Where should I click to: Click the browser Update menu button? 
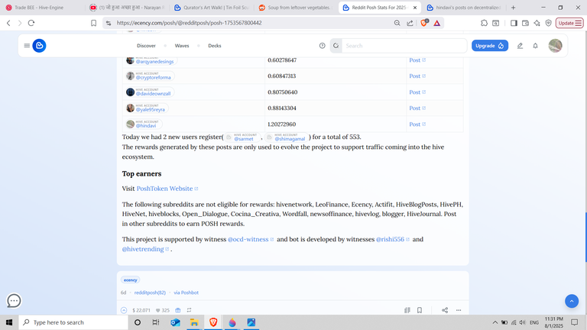[569, 23]
